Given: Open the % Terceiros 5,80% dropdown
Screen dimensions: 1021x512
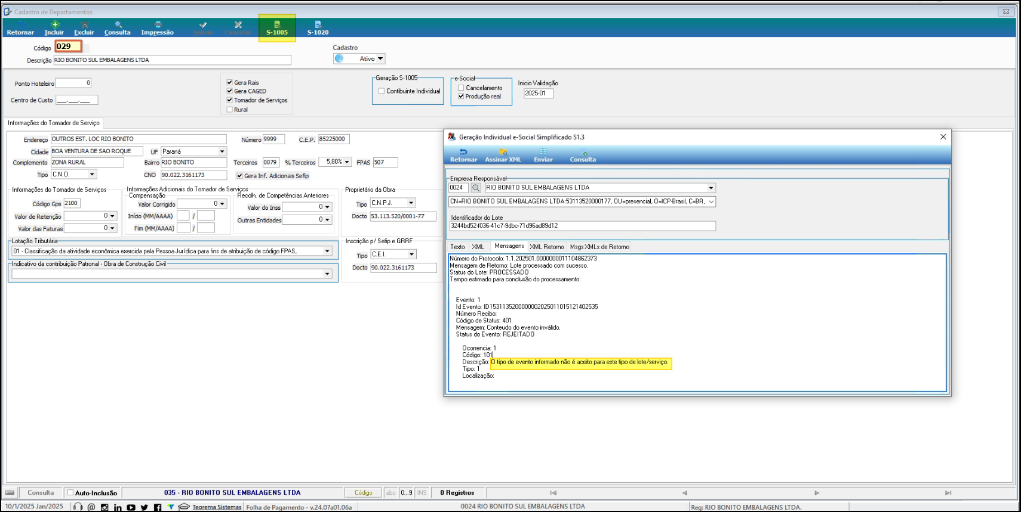Looking at the screenshot, I should click(x=347, y=162).
